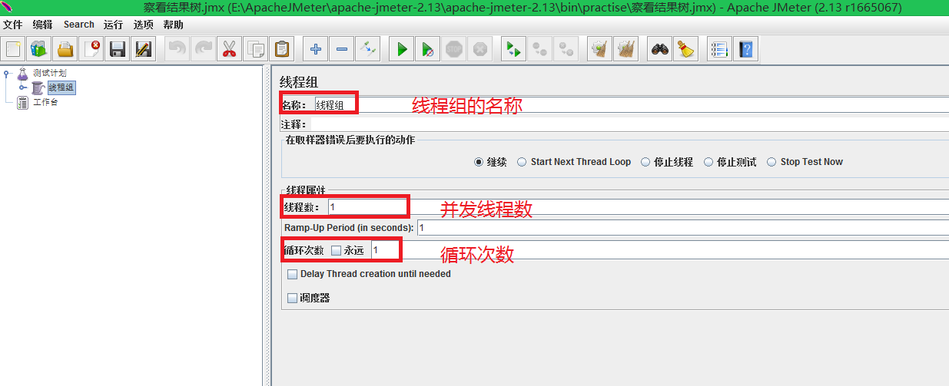Start the test with green play icon
The height and width of the screenshot is (386, 949).
tap(401, 50)
